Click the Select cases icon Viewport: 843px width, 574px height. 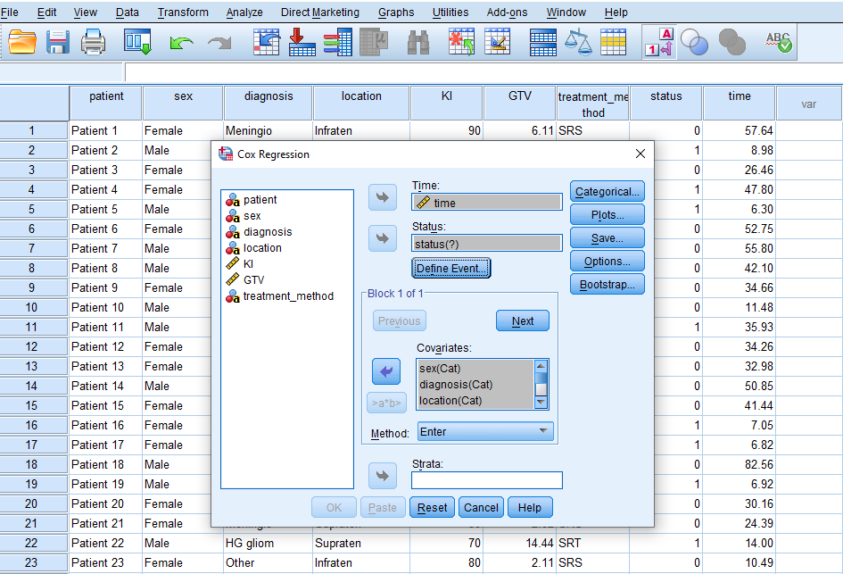[614, 42]
